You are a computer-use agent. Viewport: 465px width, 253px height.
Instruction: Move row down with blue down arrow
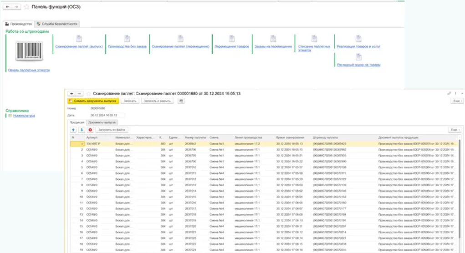(x=82, y=130)
